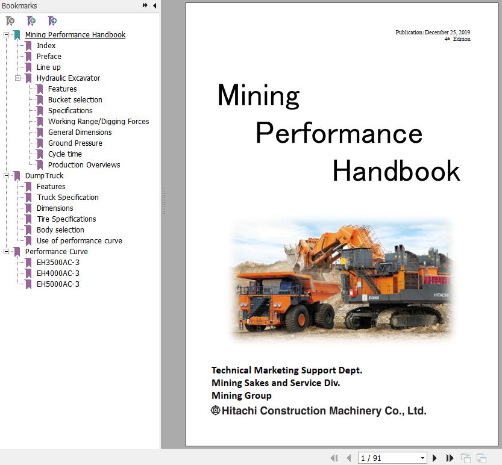Go to the Truck Specification bookmark
Image resolution: width=502 pixels, height=465 pixels.
[x=68, y=198]
